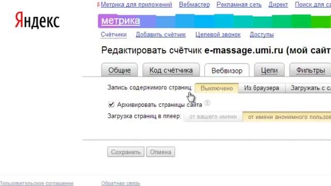Select the Загружать с сайта recording option

tap(308, 88)
